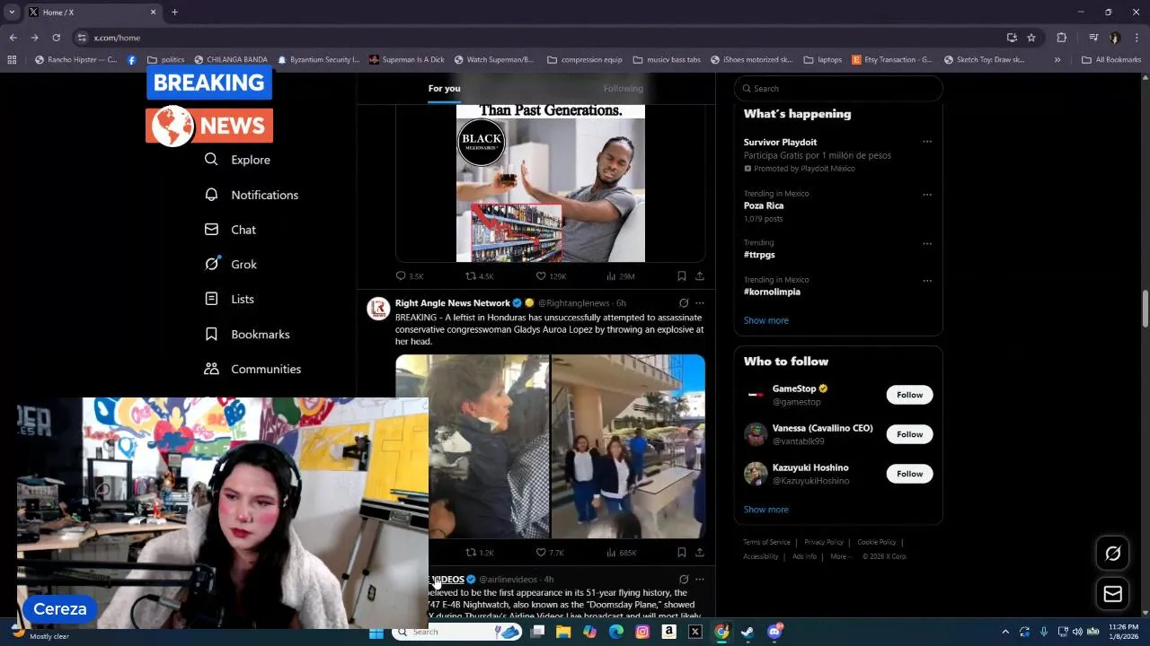View analytics of the 29M views post
Viewport: 1150px width, 646px height.
click(621, 276)
